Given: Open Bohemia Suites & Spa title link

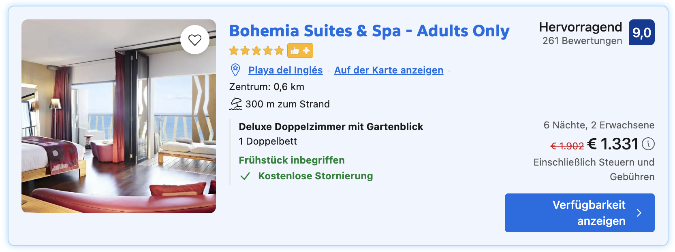Looking at the screenshot, I should pyautogui.click(x=369, y=31).
